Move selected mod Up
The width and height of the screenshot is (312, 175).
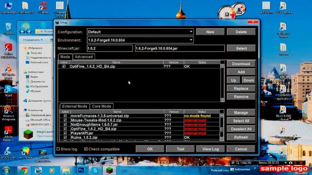point(234,80)
